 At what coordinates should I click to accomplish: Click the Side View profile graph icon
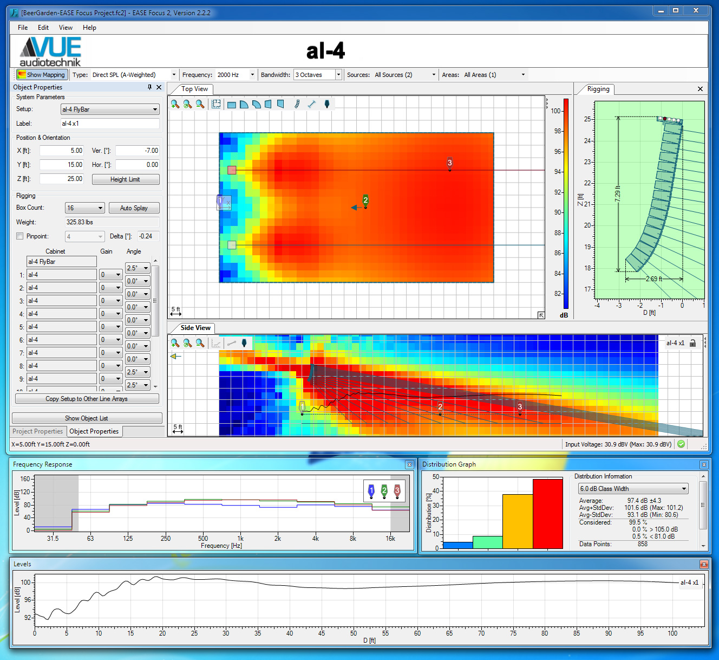[x=216, y=343]
